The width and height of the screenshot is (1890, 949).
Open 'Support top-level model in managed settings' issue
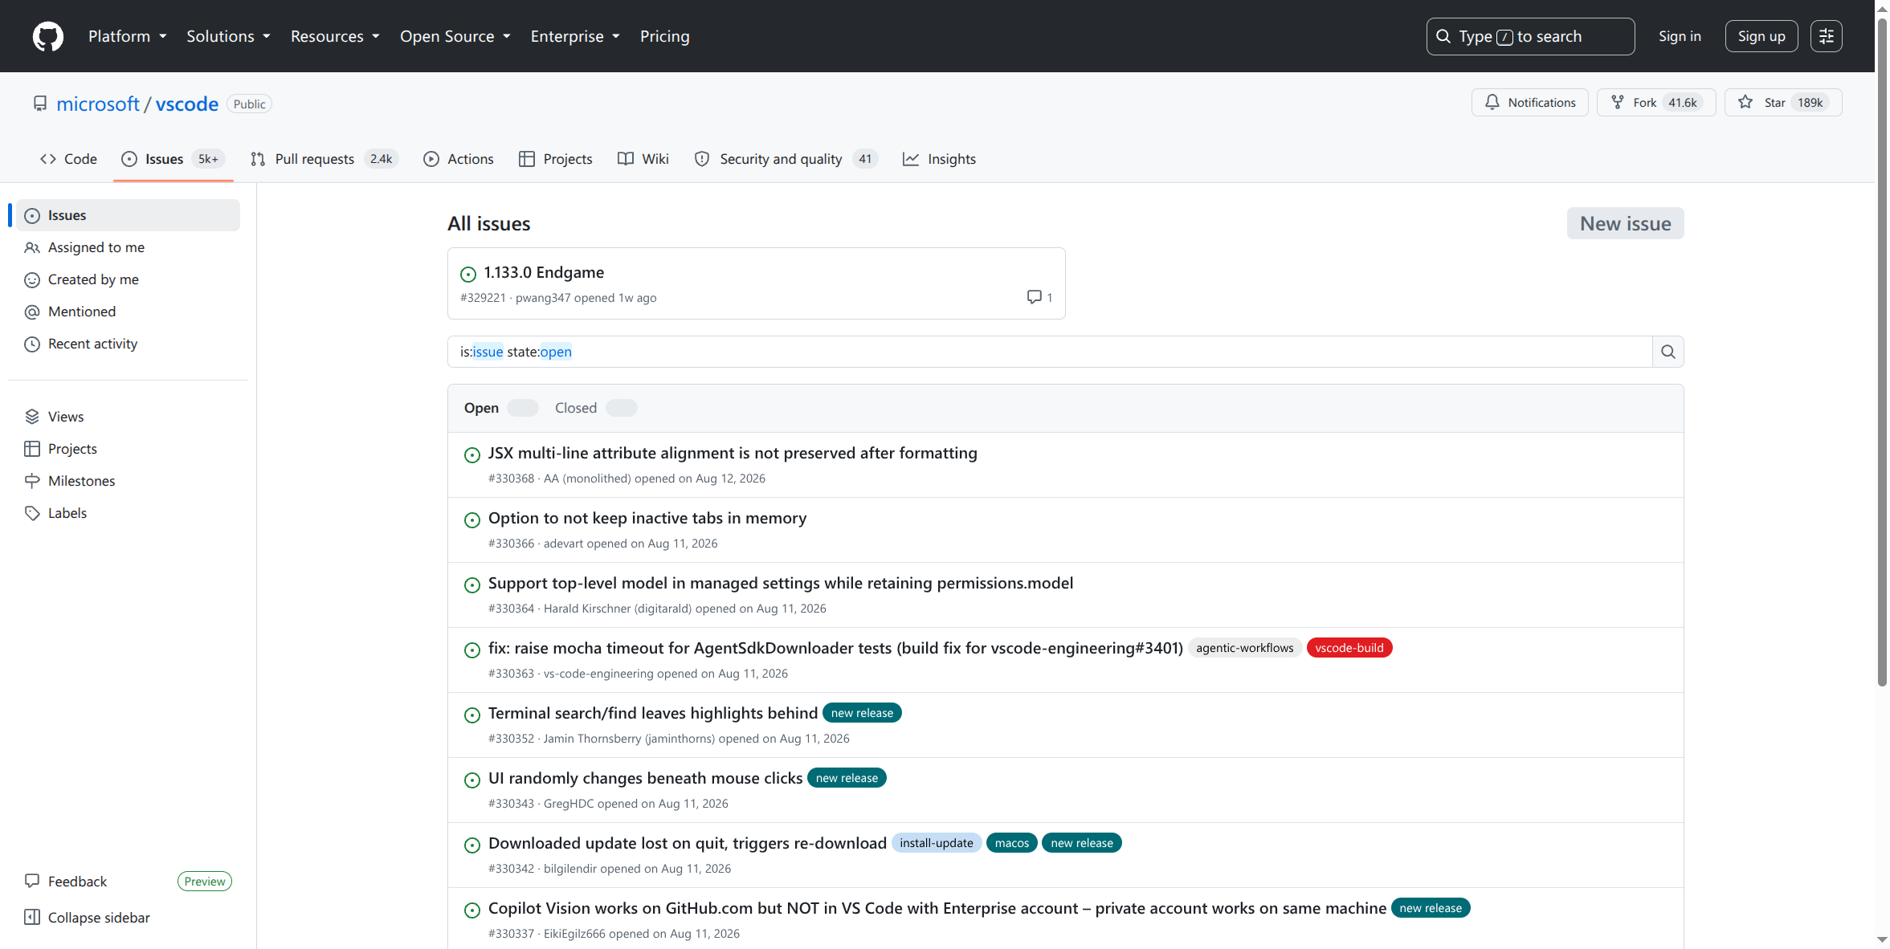pos(781,583)
